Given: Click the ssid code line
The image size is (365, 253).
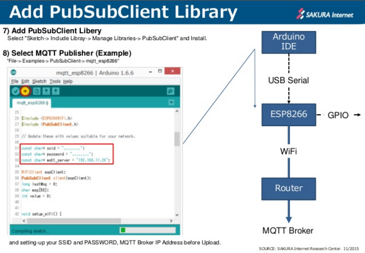Looking at the screenshot, I should 53,148.
